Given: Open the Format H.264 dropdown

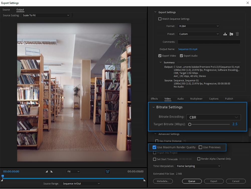Looking at the screenshot, I should click(x=199, y=26).
